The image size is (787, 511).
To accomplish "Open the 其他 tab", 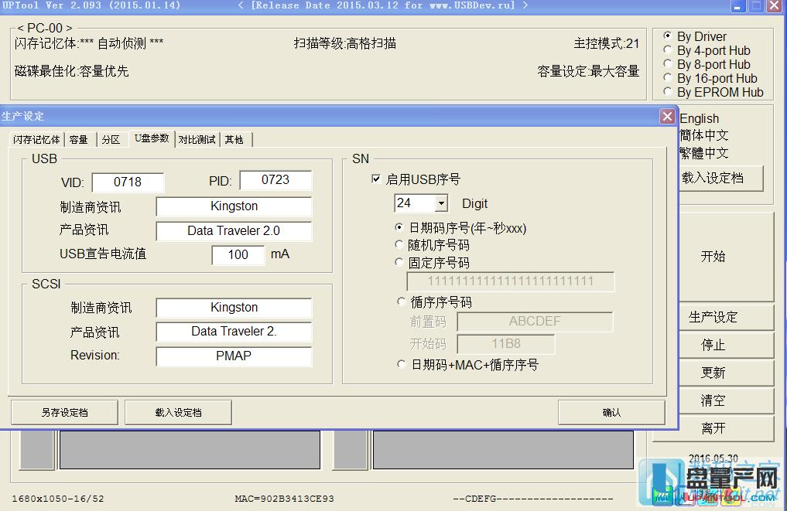I will pyautogui.click(x=234, y=140).
